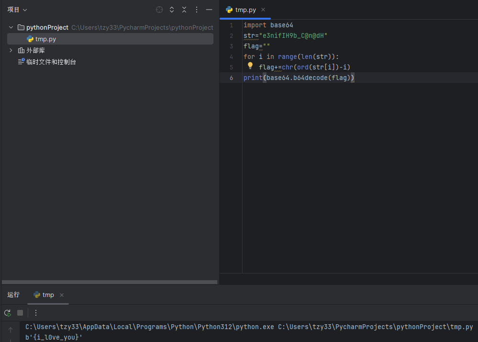
Task: Click the flag+=chr code line
Action: pyautogui.click(x=304, y=67)
